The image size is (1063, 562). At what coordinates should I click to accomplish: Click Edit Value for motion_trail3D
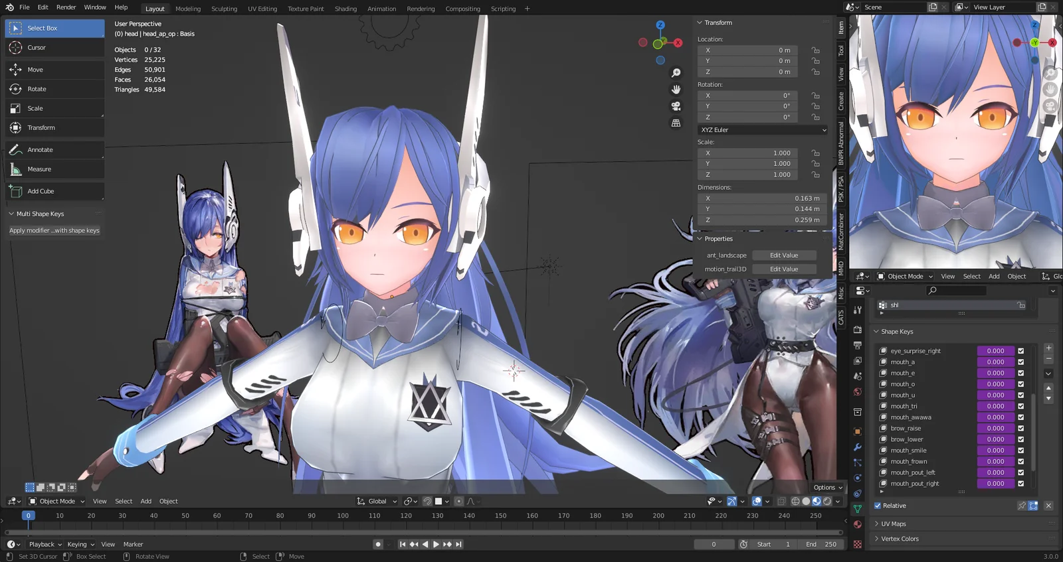coord(784,269)
